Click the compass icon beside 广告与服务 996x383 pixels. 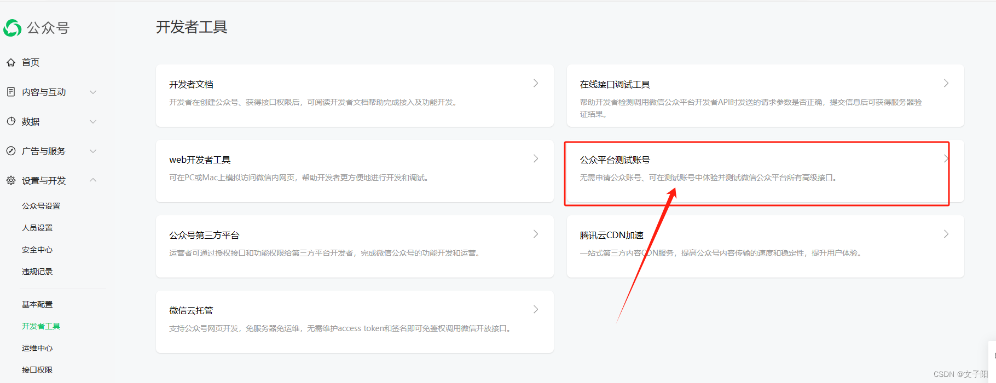(11, 151)
